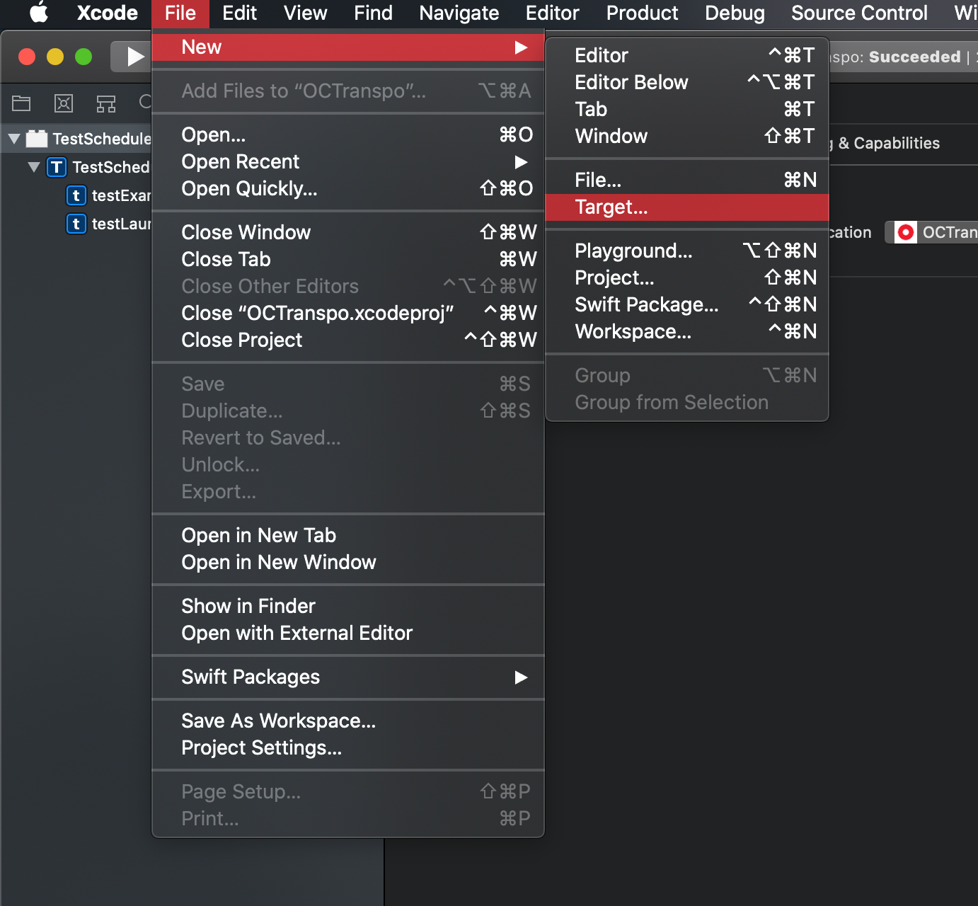Open the Project navigator folder icon

pyautogui.click(x=21, y=103)
